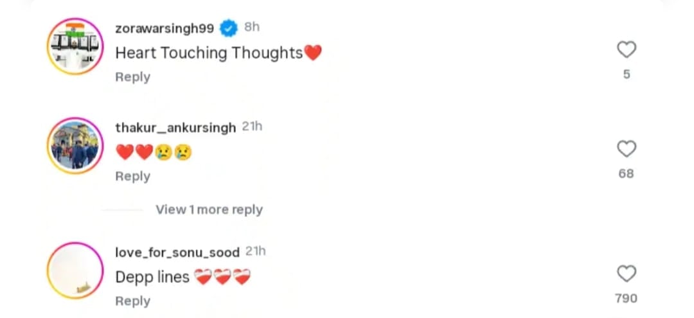The width and height of the screenshot is (694, 318).
Task: Expand 'View 1 more reply'
Action: coord(209,209)
